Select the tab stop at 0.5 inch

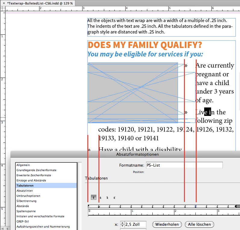(110, 206)
